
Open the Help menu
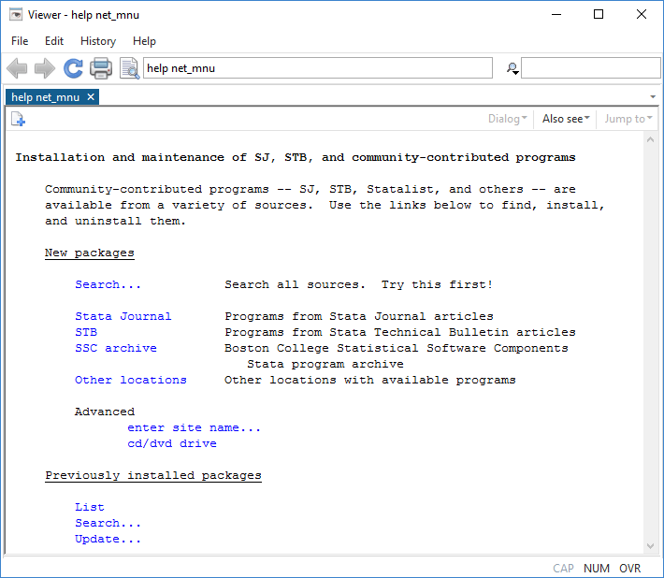(144, 41)
